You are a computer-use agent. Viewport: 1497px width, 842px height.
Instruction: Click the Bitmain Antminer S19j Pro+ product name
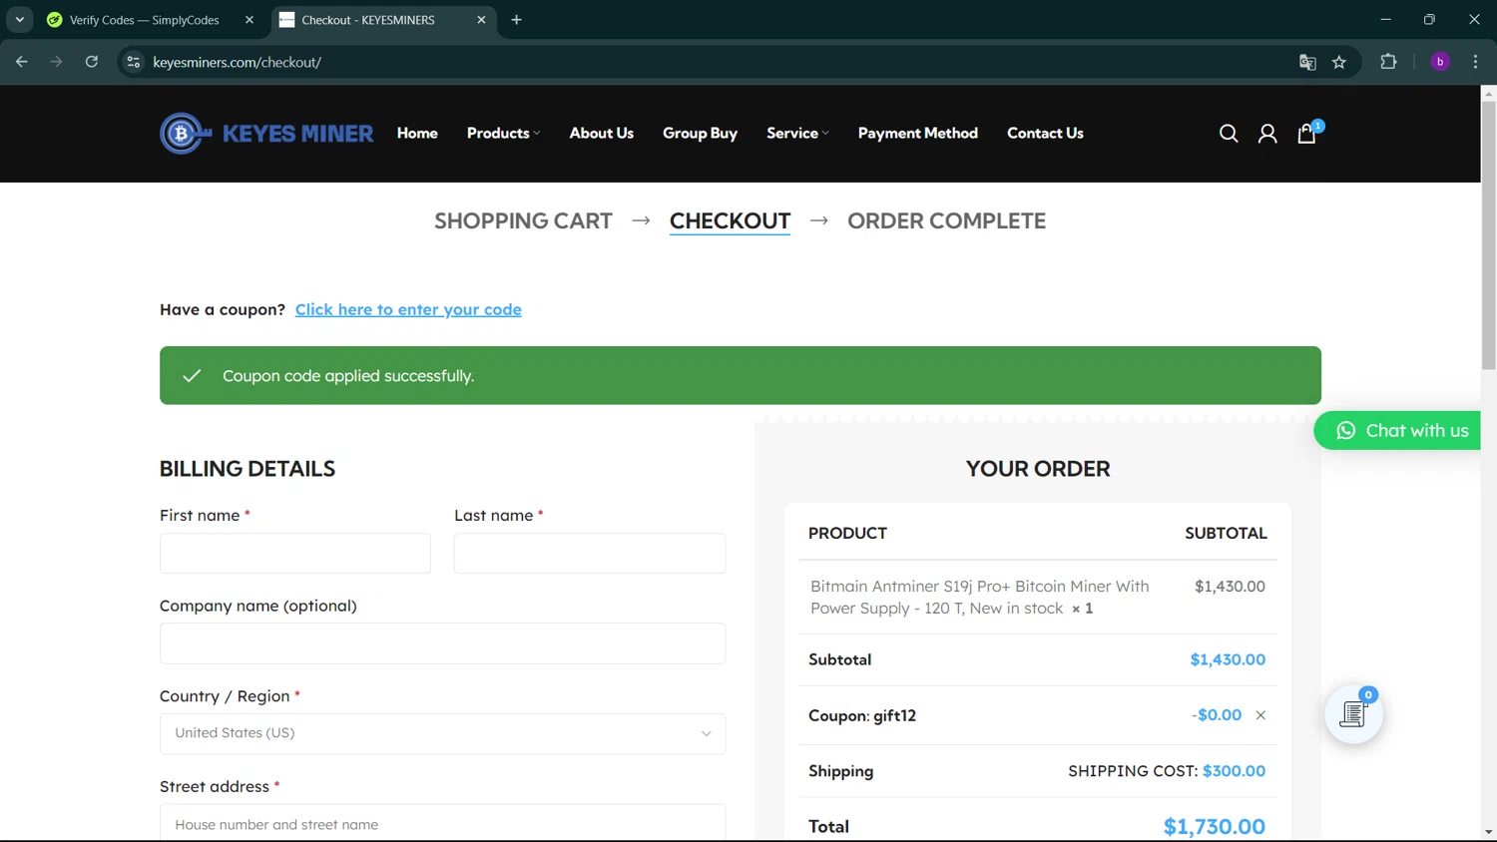979,597
